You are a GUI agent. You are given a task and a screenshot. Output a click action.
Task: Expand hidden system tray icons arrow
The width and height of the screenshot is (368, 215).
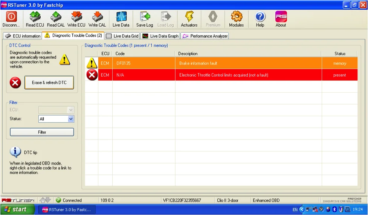[302, 209]
